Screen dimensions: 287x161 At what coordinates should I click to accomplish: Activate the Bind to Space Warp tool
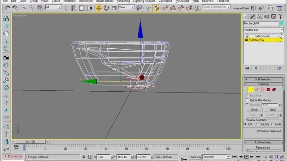click(x=40, y=8)
